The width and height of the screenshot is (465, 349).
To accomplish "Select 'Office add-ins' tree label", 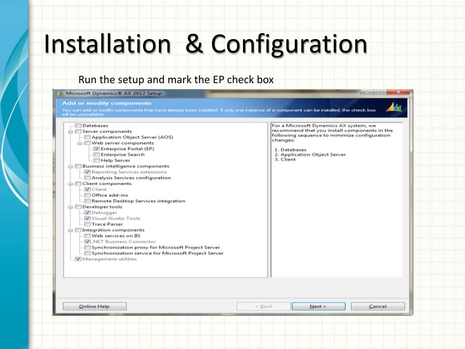I will pyautogui.click(x=110, y=195).
